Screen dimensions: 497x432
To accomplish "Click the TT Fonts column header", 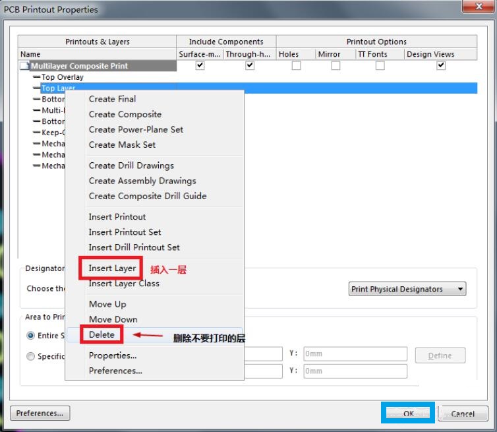I will click(x=380, y=54).
